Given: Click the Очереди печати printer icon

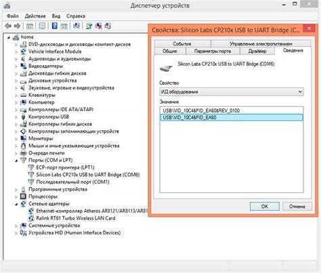Looking at the screenshot, I should [x=23, y=153].
